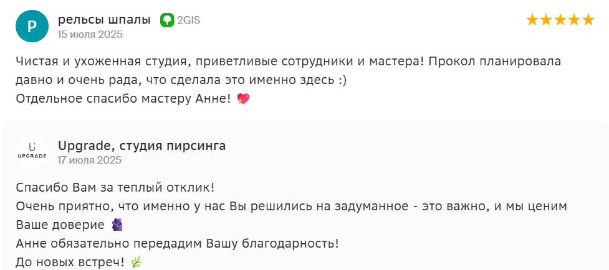Click the fourth rating star

[574, 20]
